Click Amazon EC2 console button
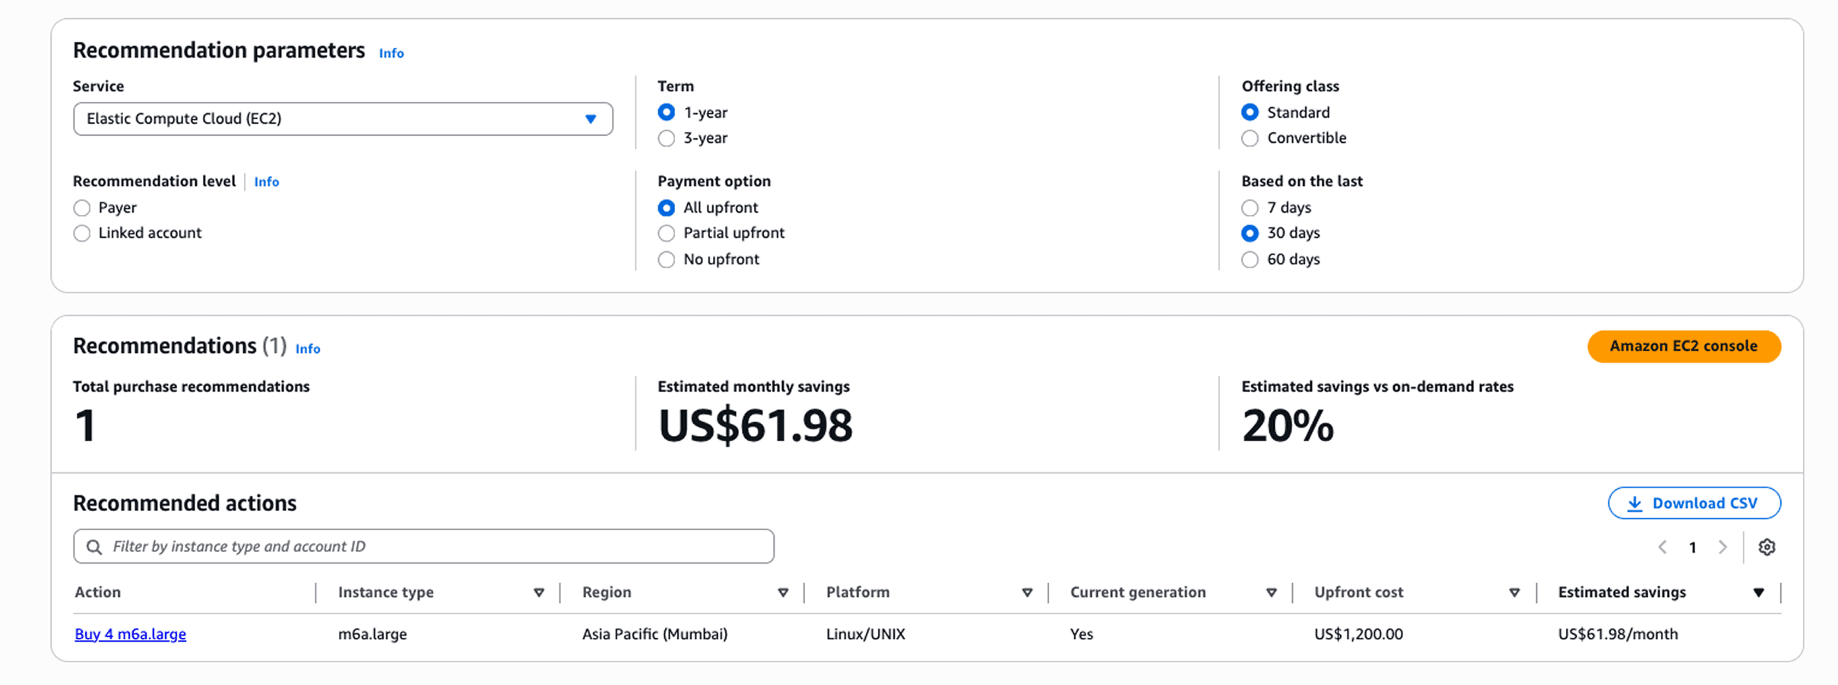1838x685 pixels. click(x=1683, y=346)
